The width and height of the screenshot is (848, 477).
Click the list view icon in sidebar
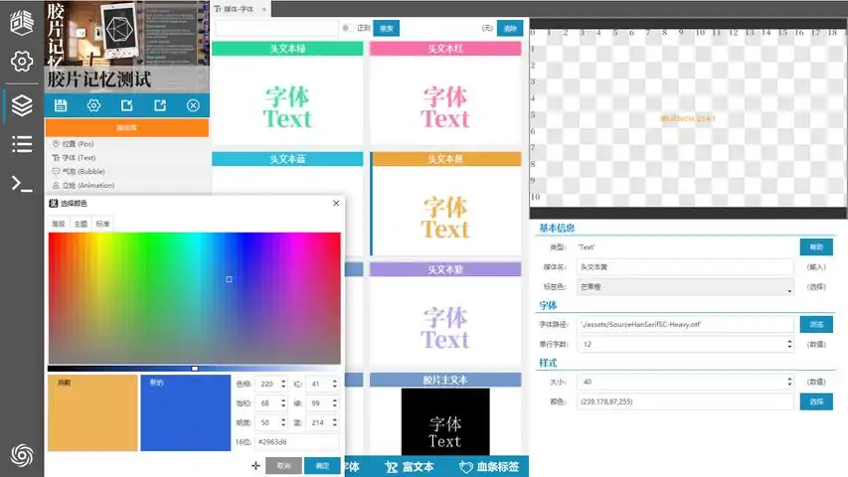[x=21, y=144]
